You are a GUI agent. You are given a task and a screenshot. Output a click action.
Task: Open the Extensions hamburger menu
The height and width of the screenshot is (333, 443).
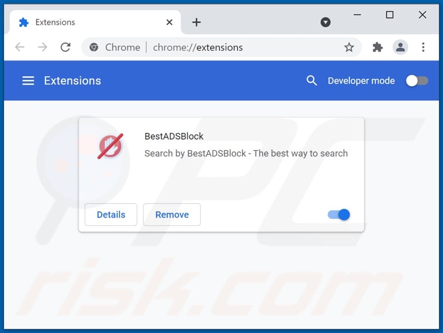pos(28,81)
